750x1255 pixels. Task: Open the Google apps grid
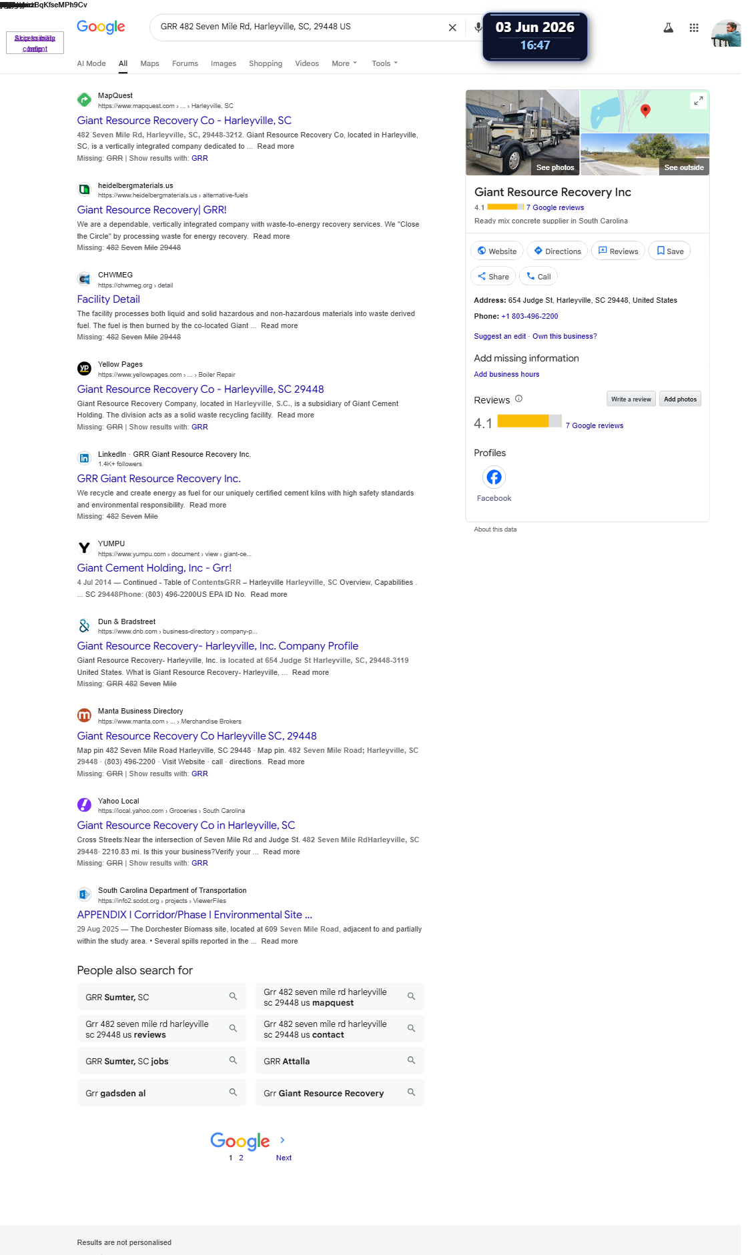click(x=694, y=28)
